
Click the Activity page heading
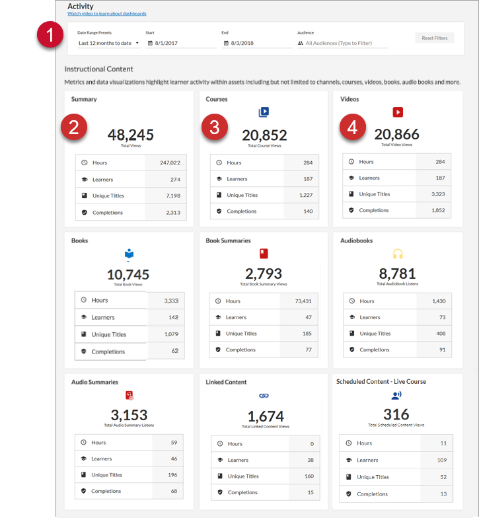click(81, 6)
